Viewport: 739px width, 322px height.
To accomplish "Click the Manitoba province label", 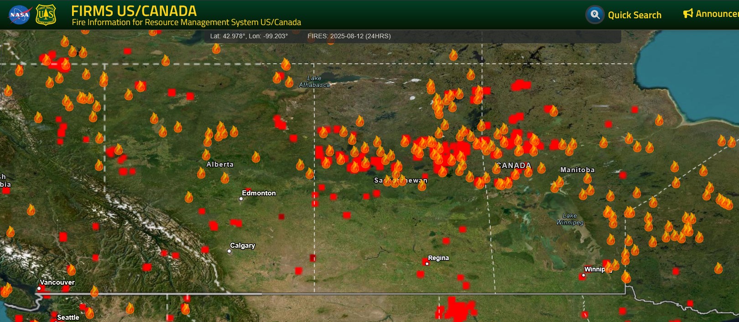I will tap(578, 170).
